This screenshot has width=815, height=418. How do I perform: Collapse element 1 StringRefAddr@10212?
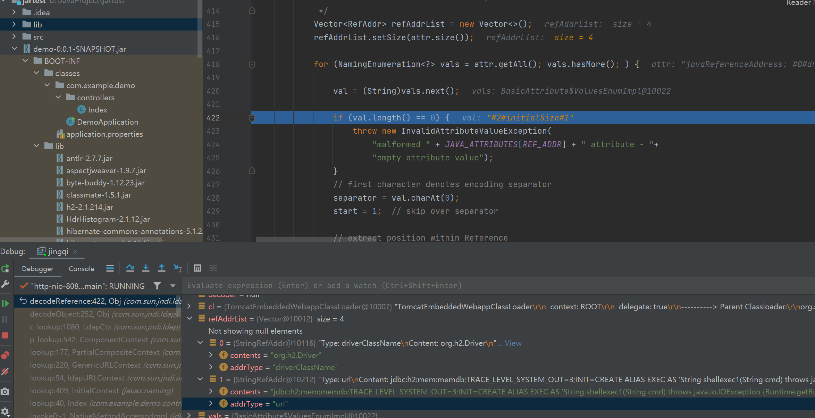[x=200, y=379]
